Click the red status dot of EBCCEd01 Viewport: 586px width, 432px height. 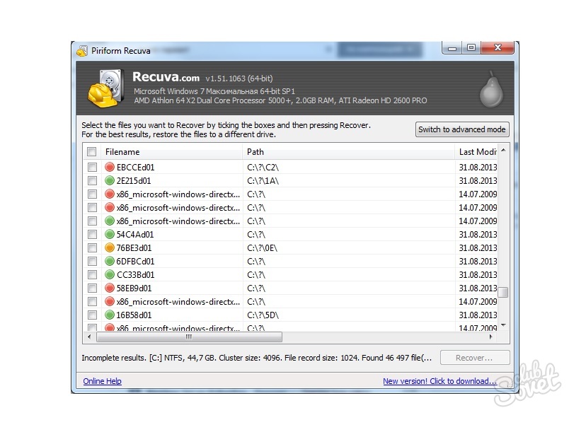tap(110, 168)
